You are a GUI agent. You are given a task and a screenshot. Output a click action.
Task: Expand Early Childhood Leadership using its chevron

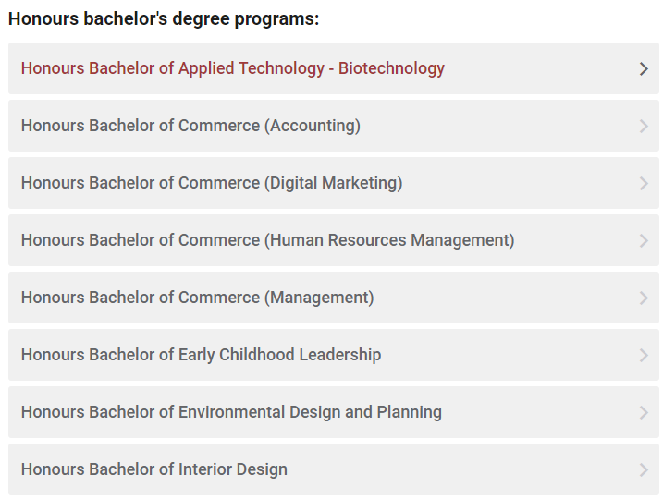click(x=644, y=355)
